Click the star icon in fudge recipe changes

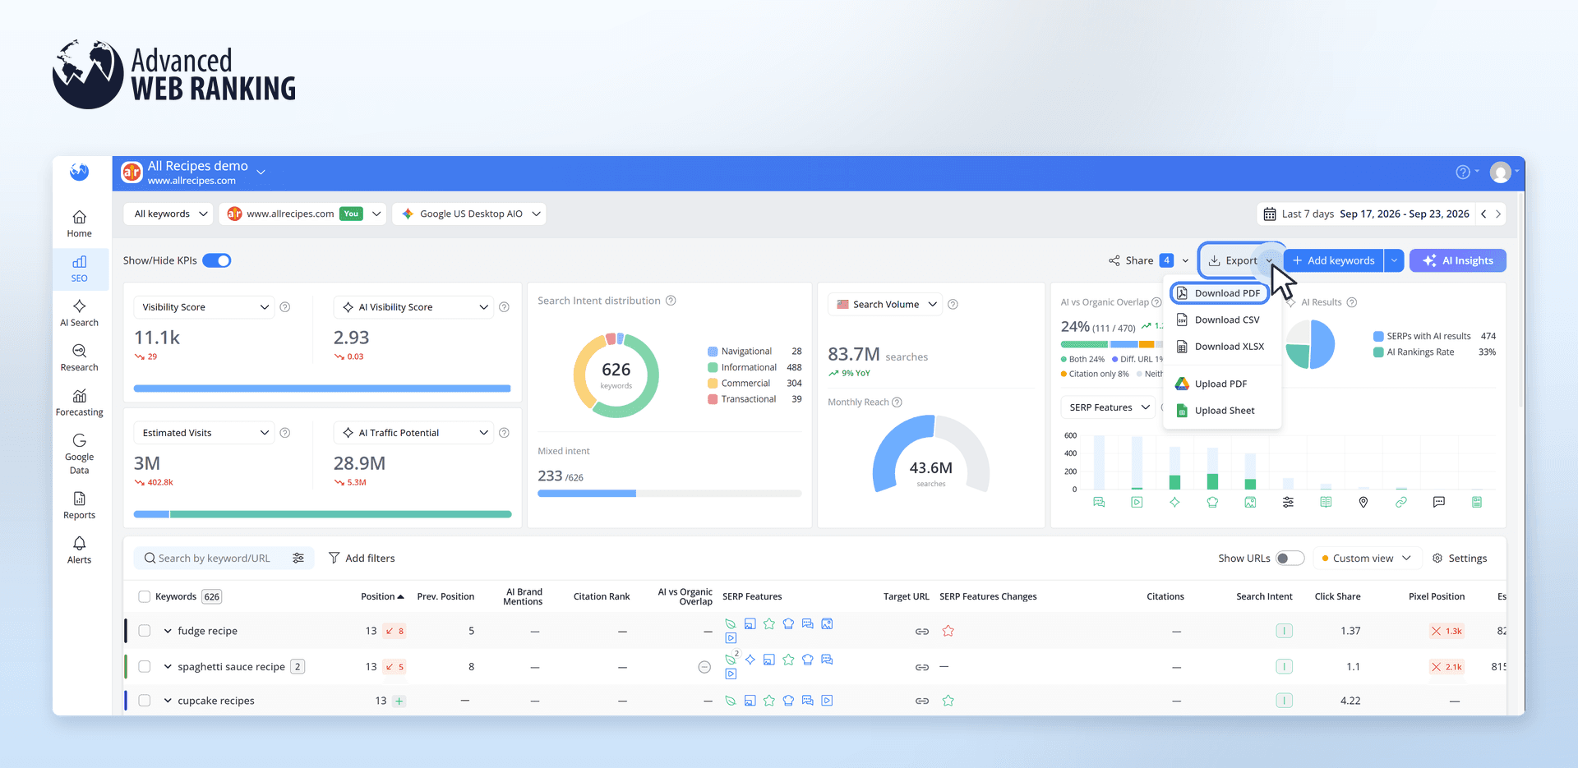tap(948, 632)
